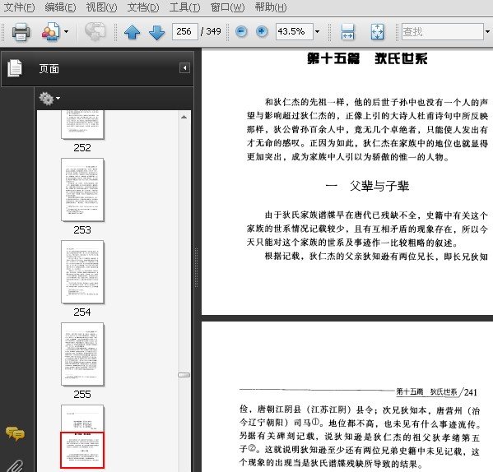Open the 工具(T) menu
493x472 pixels.
click(184, 7)
